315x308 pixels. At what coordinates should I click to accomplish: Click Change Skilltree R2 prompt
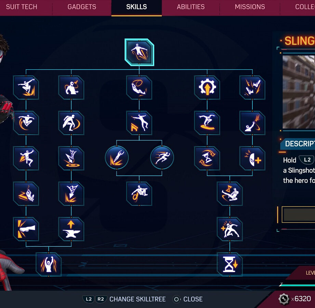coord(101,299)
